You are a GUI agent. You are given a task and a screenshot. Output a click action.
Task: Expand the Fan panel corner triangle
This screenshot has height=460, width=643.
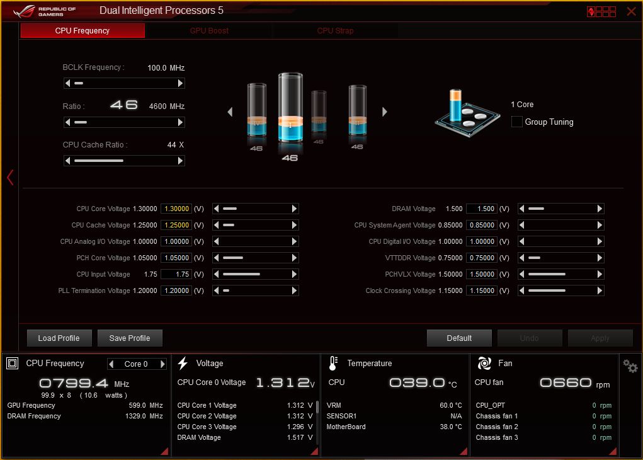pos(613,451)
